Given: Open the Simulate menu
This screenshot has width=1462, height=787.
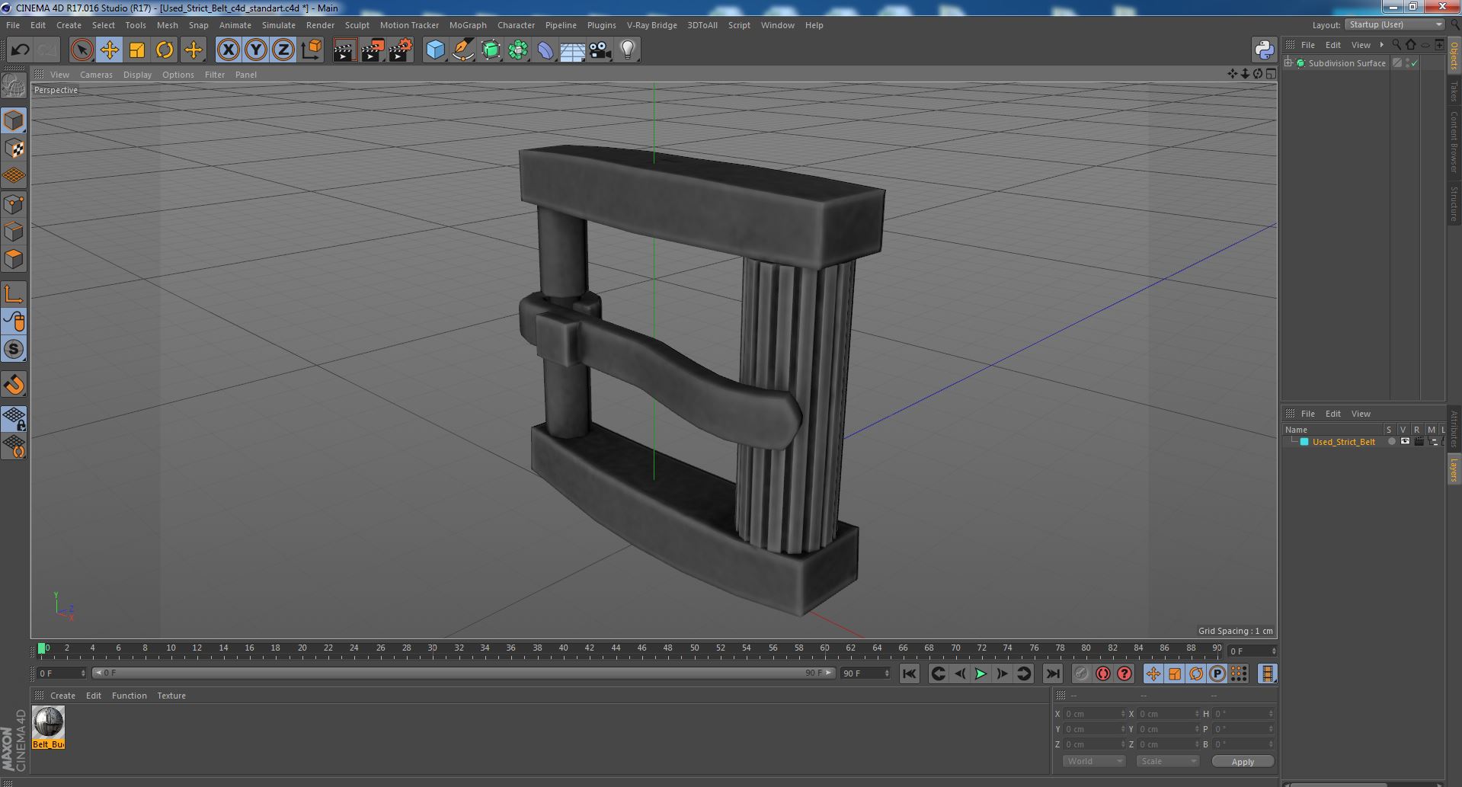Looking at the screenshot, I should (279, 25).
